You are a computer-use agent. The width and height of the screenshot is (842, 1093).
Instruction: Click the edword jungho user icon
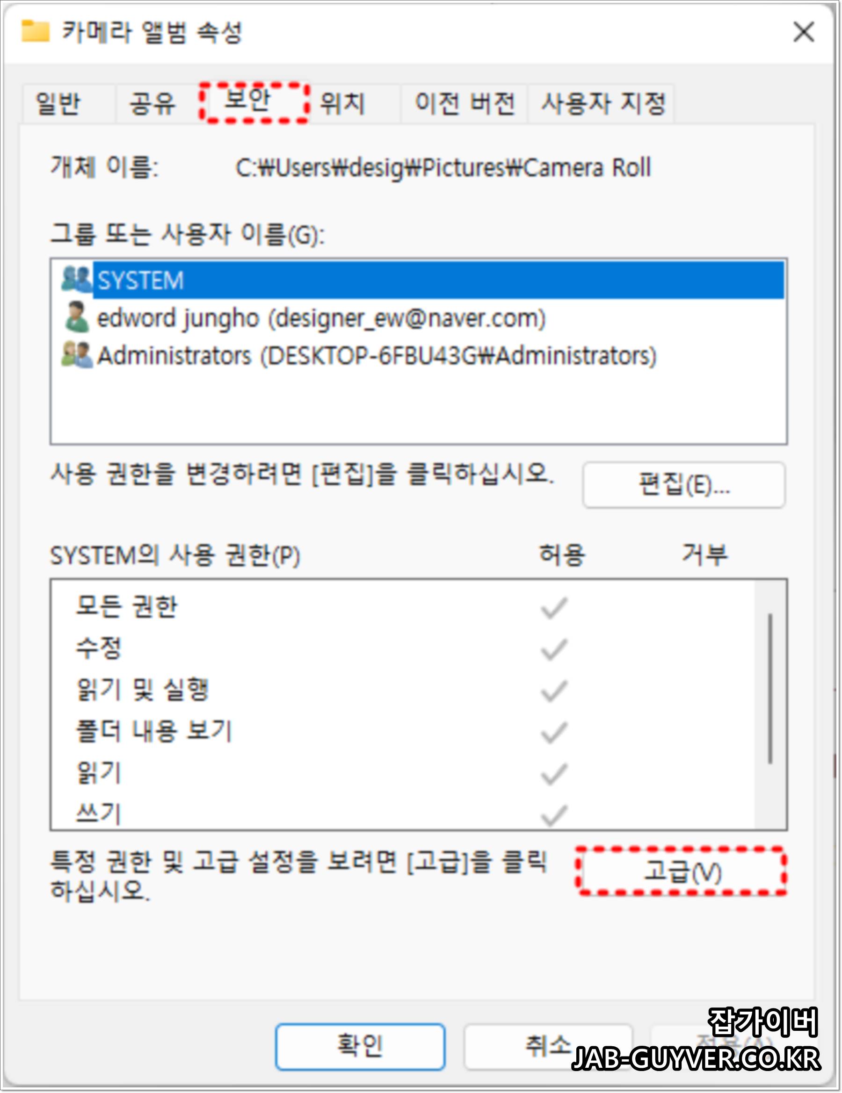[x=77, y=317]
